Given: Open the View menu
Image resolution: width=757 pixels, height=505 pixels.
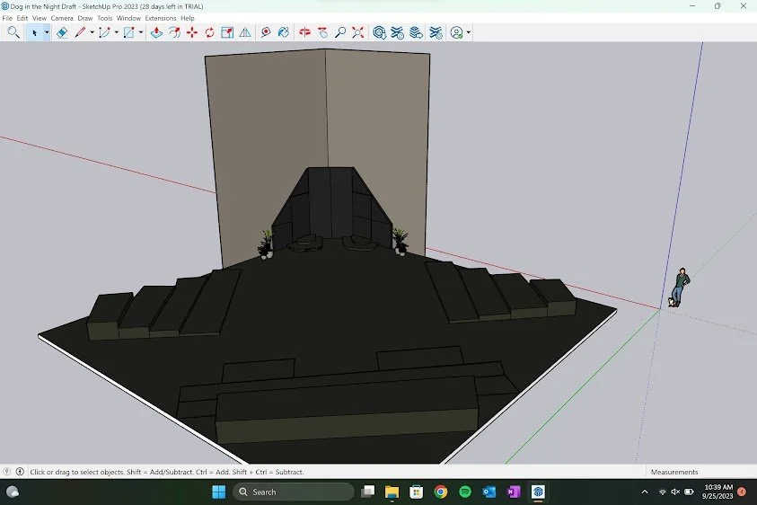Looking at the screenshot, I should click(40, 18).
